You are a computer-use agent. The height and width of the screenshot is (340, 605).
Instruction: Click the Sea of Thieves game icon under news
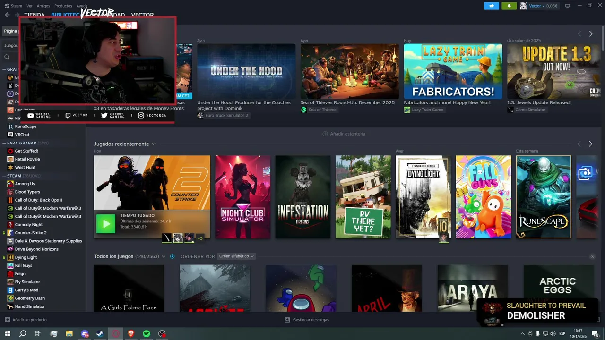click(x=304, y=110)
